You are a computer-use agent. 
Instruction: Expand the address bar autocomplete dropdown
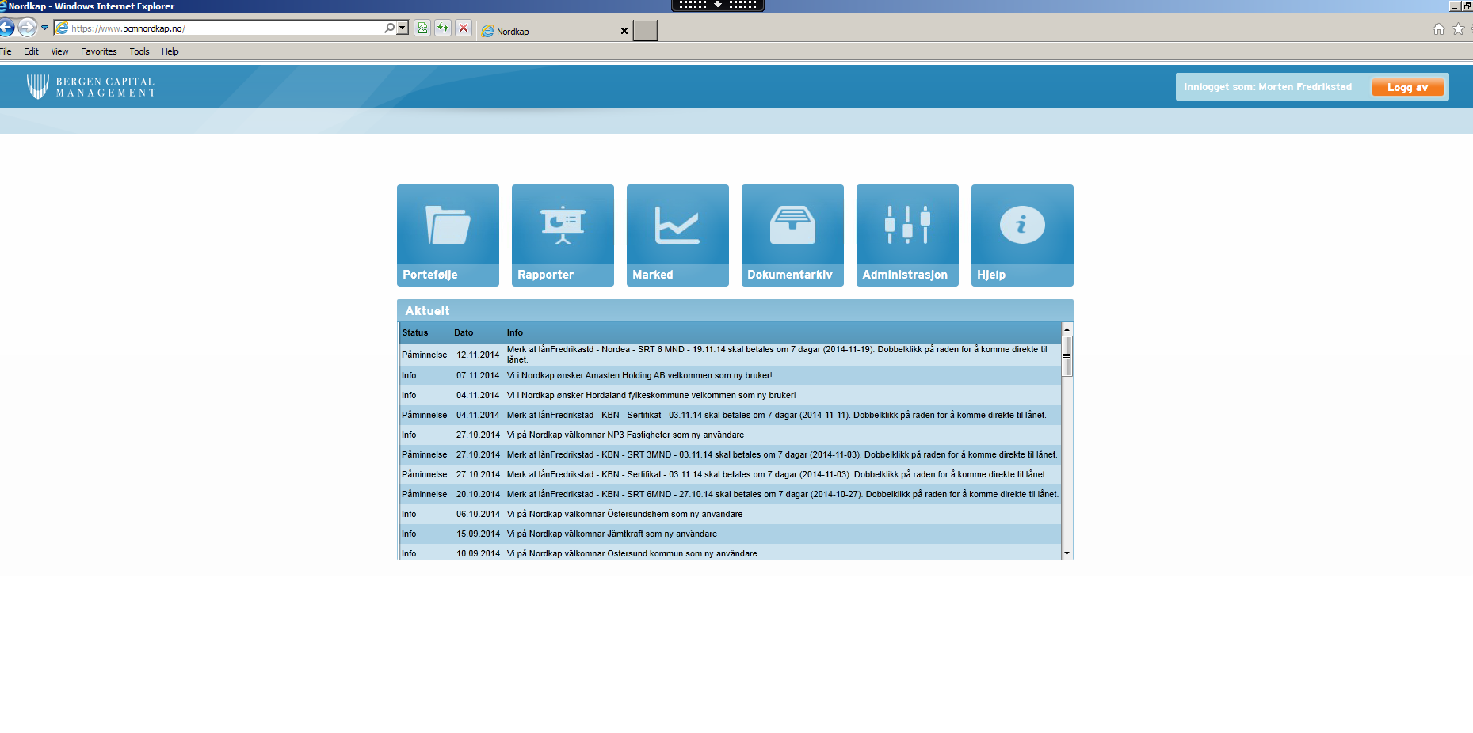[403, 28]
